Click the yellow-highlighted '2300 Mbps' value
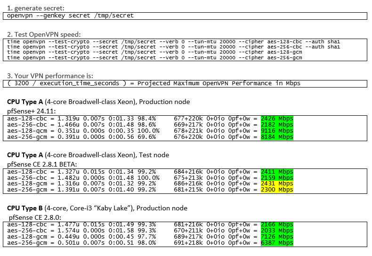 (277, 190)
